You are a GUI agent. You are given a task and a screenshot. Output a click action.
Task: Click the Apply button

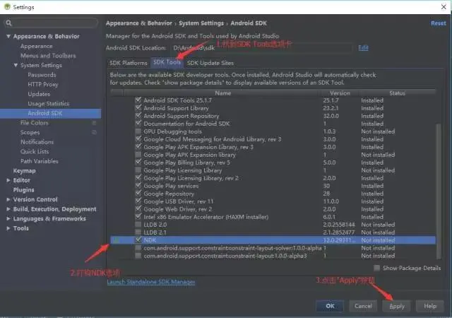(397, 306)
